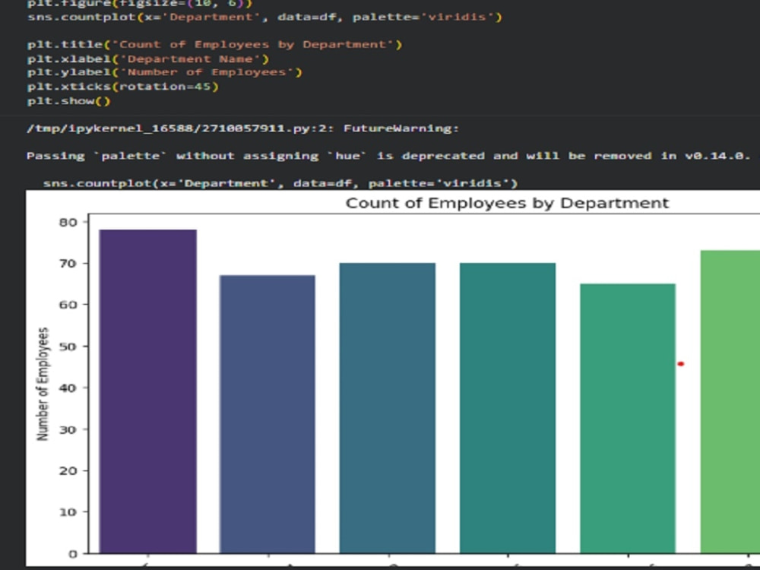Click the echoed sns.countplot warning line

pos(280,183)
